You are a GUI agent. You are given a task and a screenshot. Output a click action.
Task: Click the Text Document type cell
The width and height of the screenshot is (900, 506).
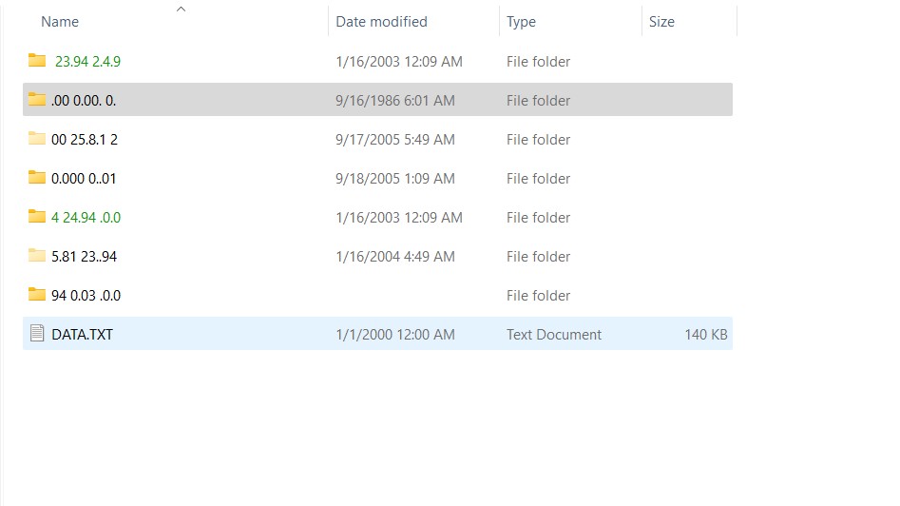tap(554, 334)
